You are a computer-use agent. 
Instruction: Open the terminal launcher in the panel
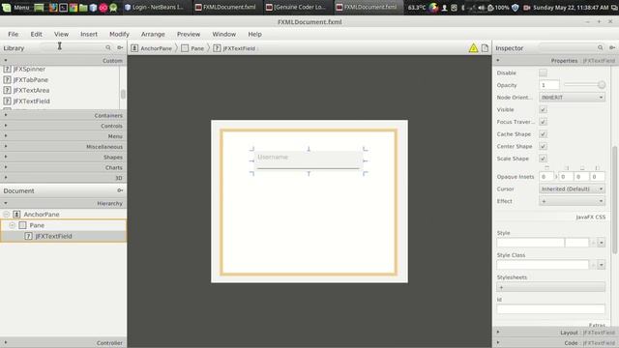(x=63, y=8)
